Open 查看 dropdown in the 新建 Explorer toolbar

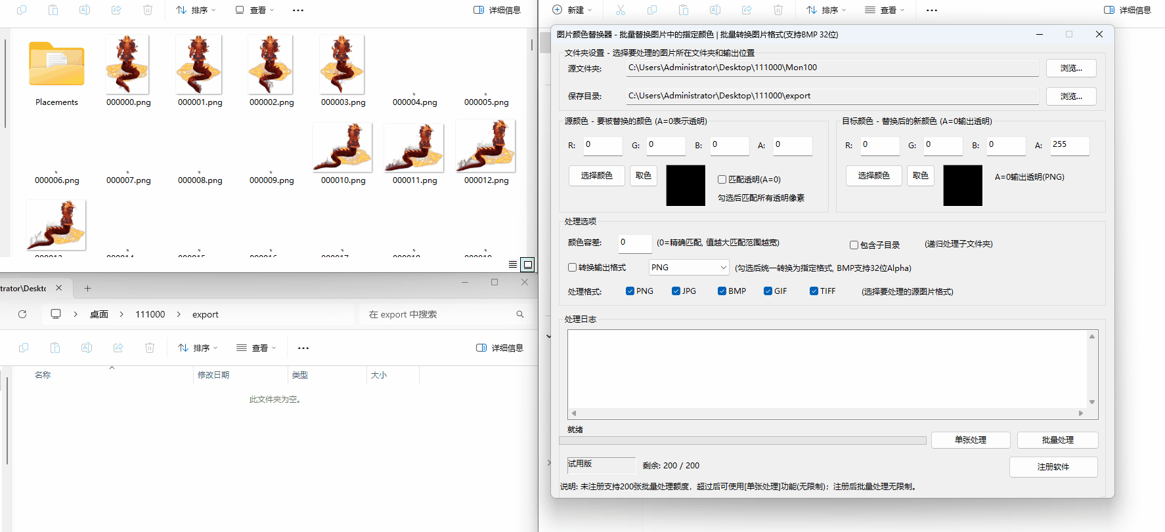tap(885, 10)
